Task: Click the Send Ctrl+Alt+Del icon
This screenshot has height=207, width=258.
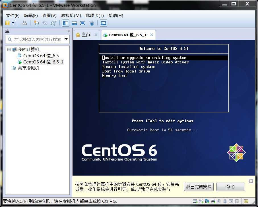Action: (24, 23)
